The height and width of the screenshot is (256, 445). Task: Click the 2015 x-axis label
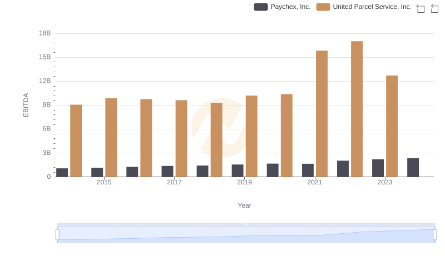[x=104, y=182]
